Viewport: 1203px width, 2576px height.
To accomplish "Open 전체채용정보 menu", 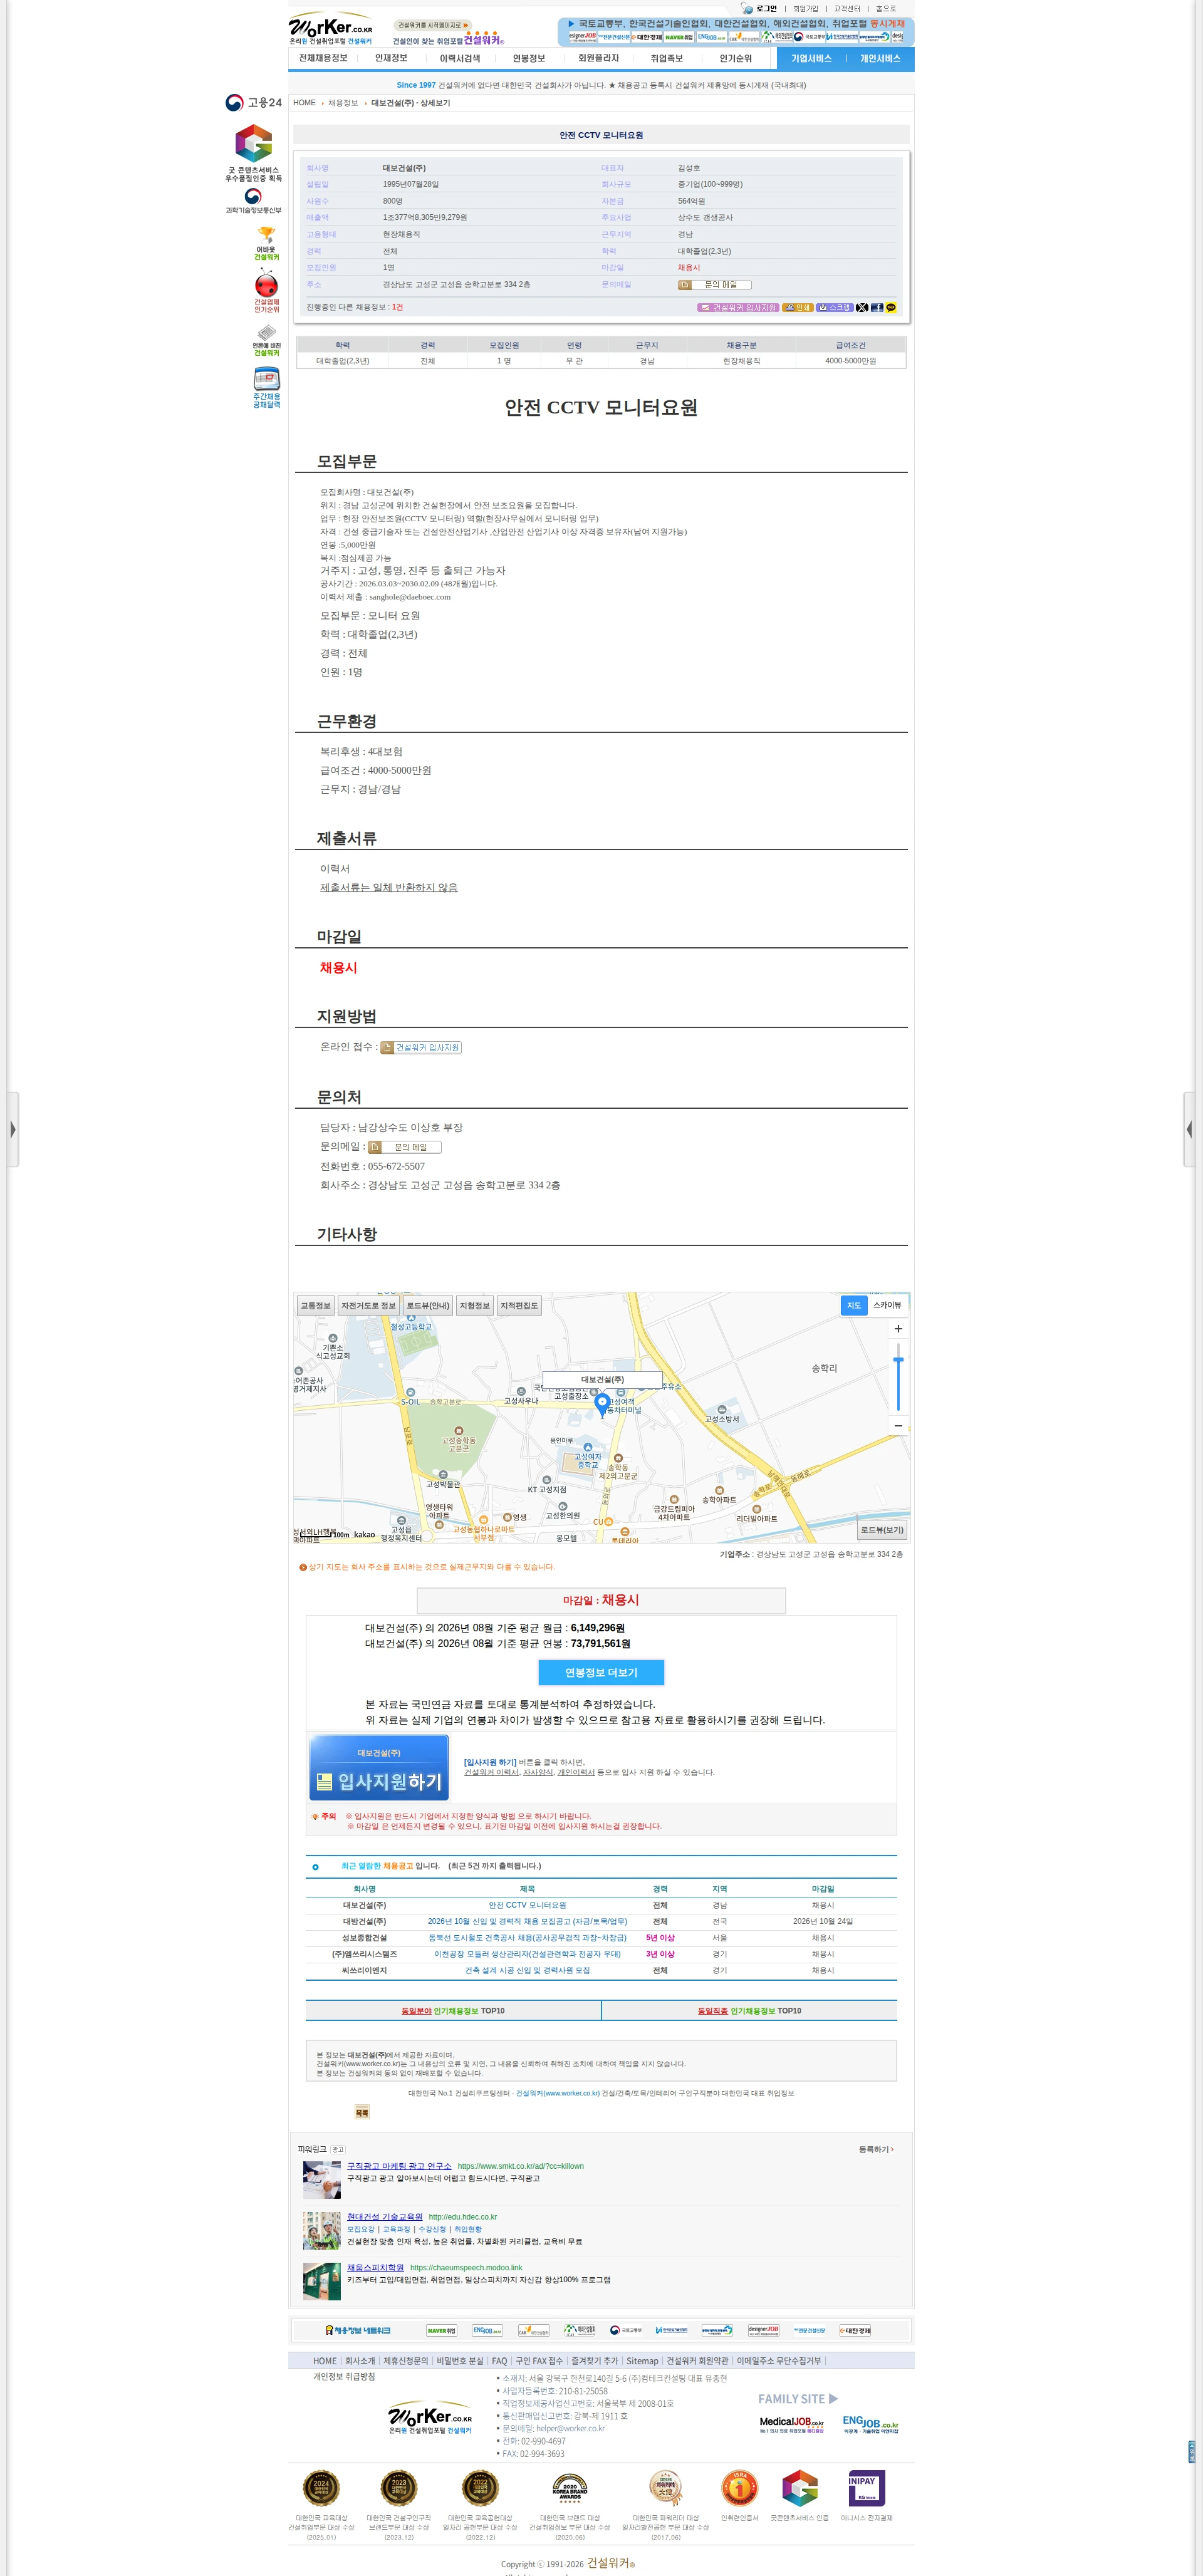I will point(323,58).
